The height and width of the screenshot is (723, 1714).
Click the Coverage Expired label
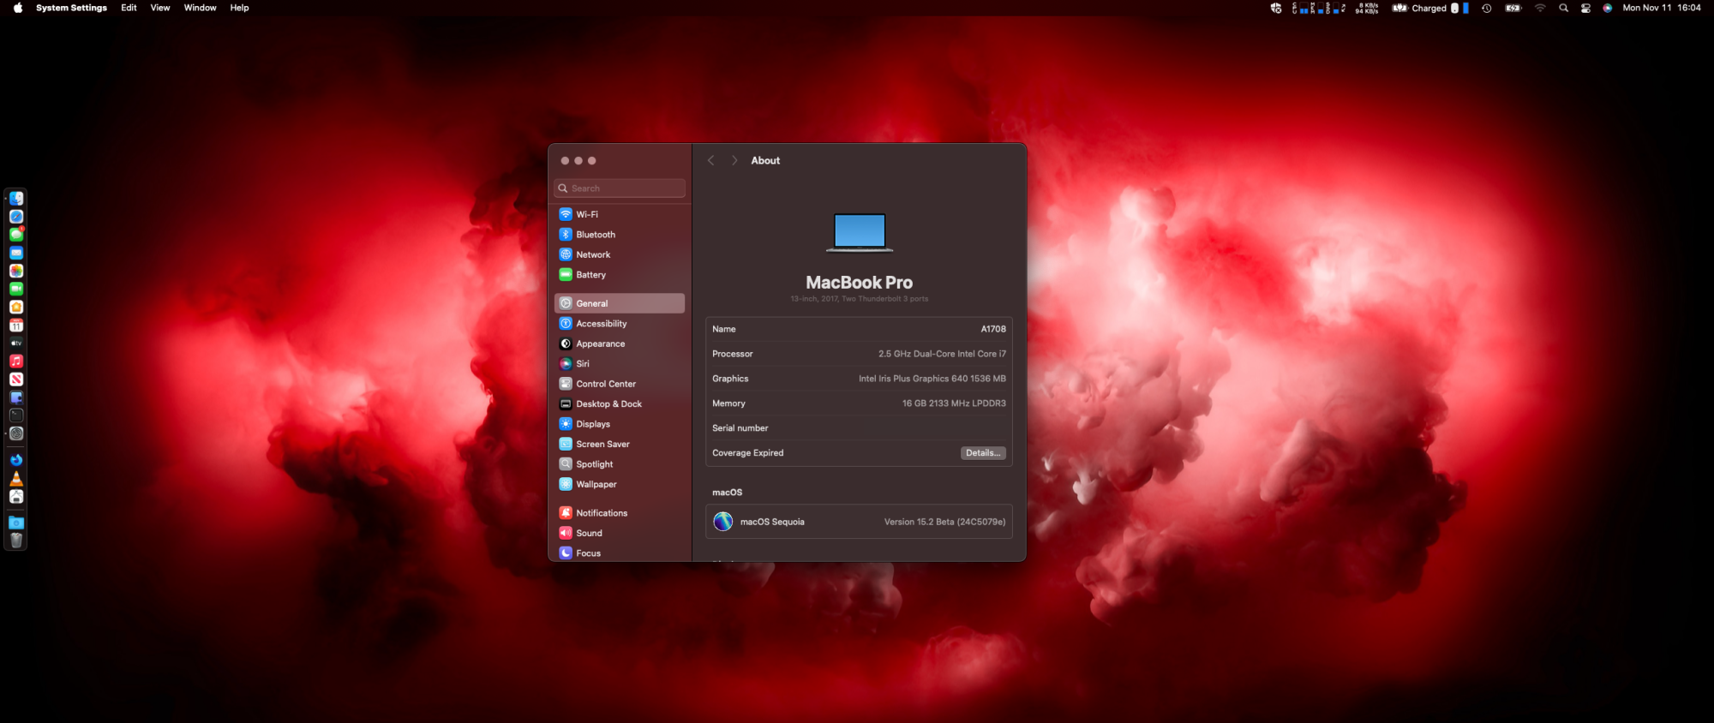pos(748,453)
